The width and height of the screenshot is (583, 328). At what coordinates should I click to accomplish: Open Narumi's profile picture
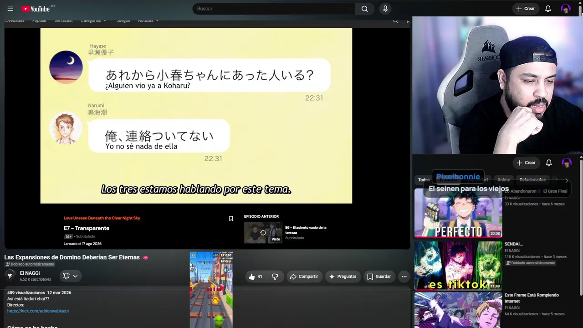(66, 128)
